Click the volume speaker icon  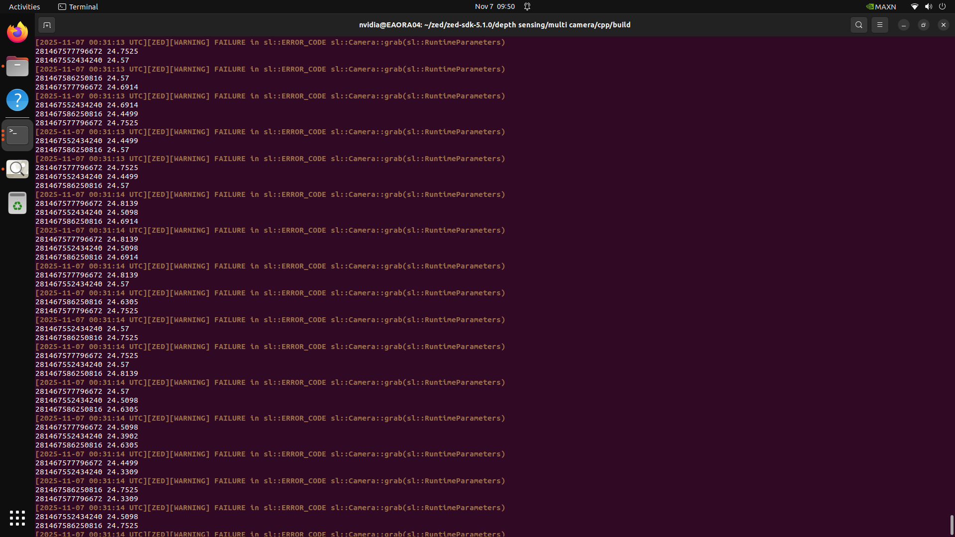click(928, 6)
